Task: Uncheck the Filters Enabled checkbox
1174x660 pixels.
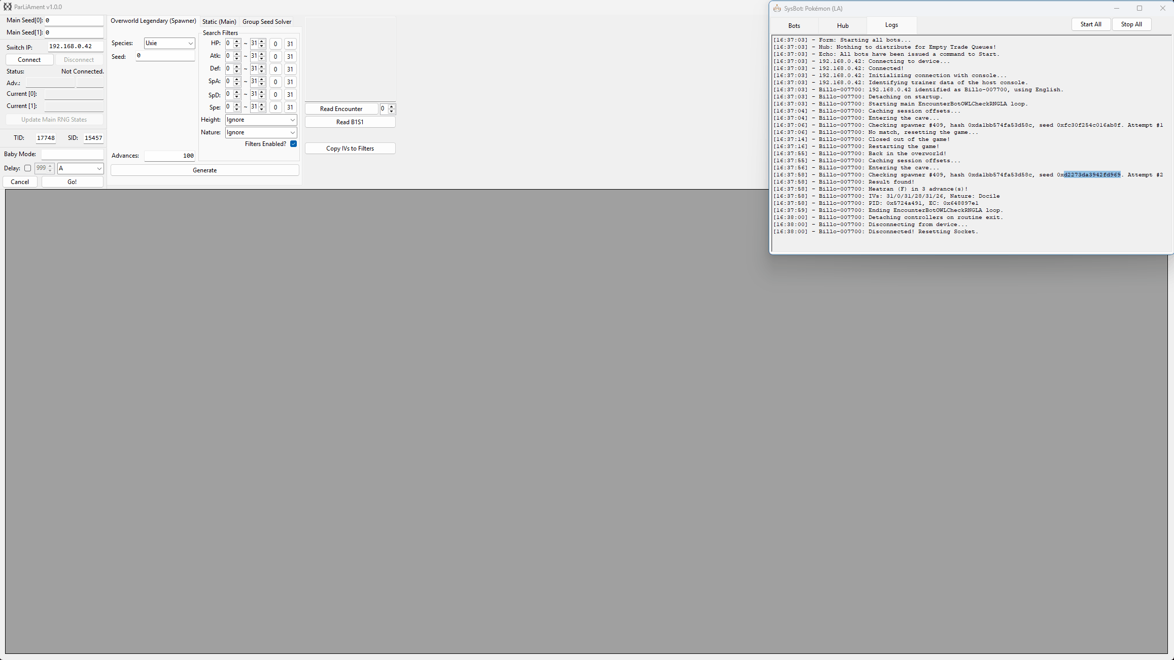Action: 293,144
